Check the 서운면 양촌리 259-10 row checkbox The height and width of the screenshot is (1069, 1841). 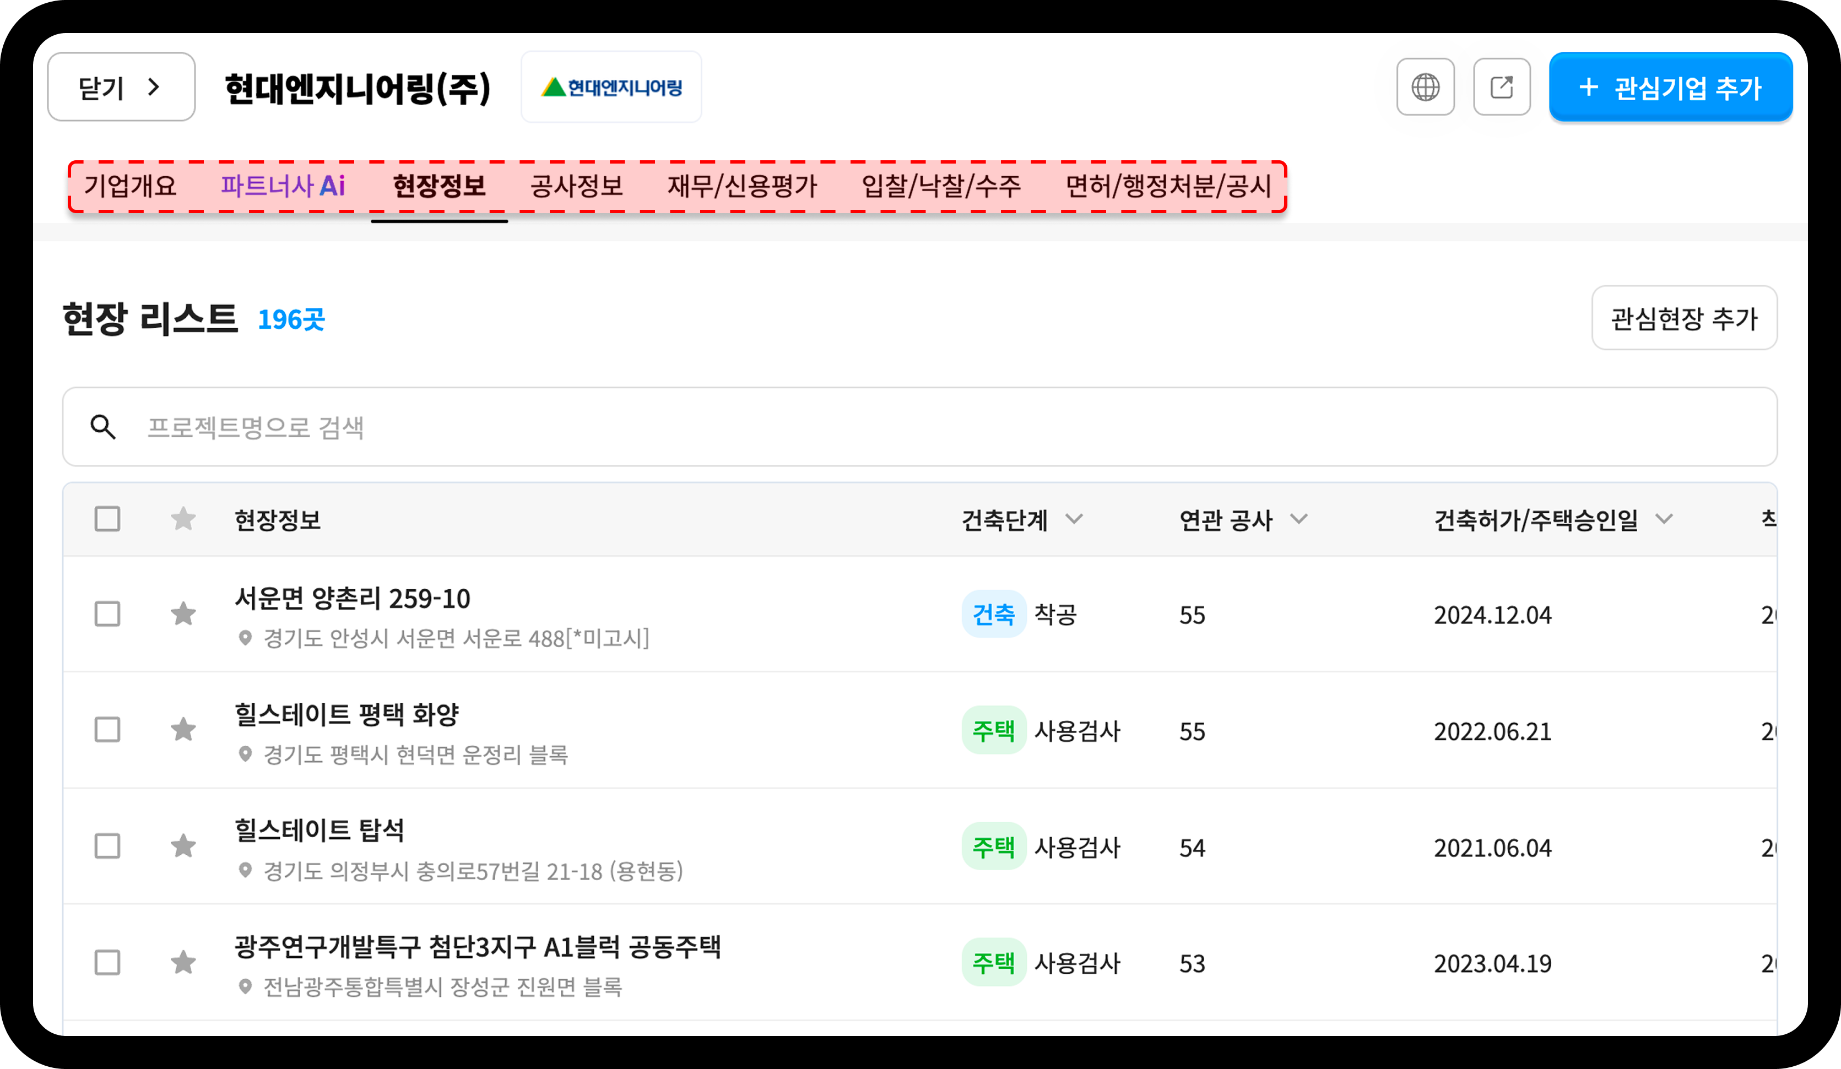pos(107,614)
